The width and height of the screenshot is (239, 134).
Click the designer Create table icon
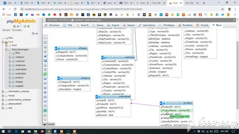[45, 70]
